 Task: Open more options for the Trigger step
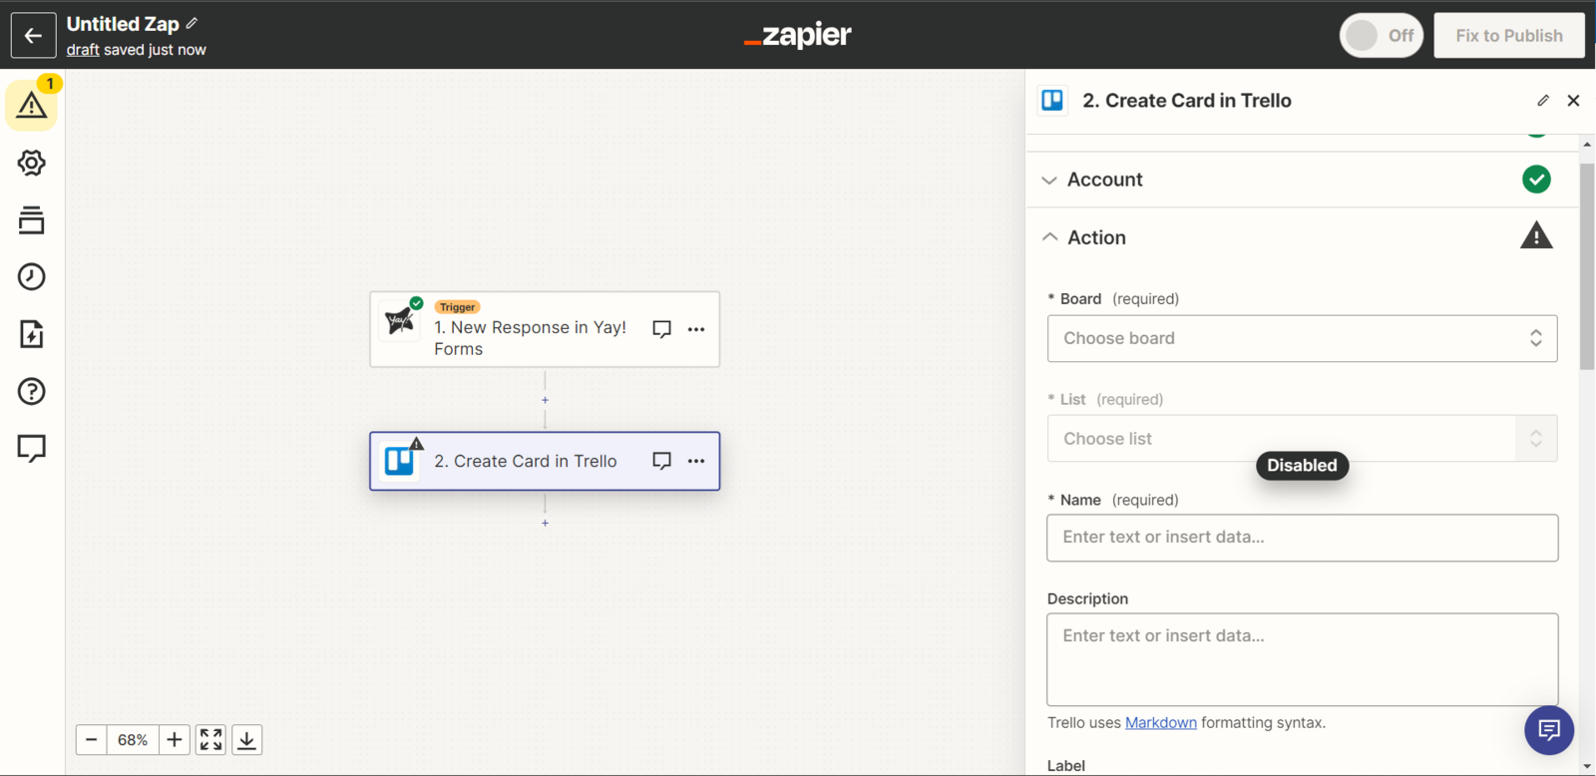pos(696,329)
